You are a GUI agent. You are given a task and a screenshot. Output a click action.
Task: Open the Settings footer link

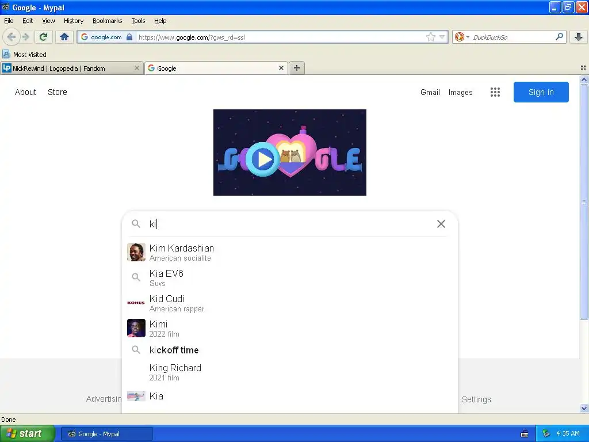476,399
